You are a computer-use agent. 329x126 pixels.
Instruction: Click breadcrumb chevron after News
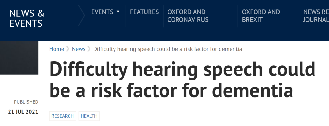pyautogui.click(x=89, y=49)
